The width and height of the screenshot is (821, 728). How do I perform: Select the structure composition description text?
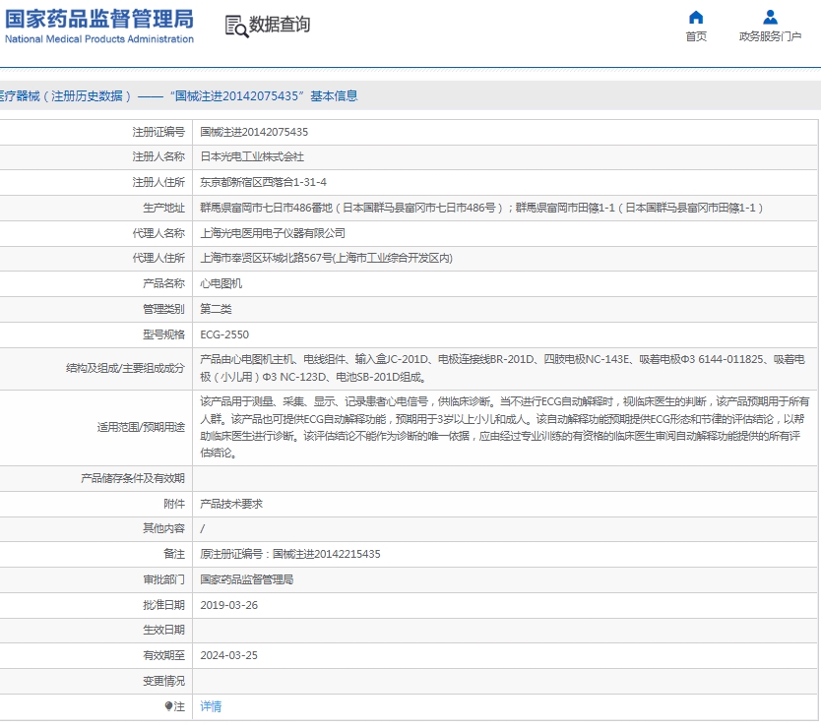503,368
